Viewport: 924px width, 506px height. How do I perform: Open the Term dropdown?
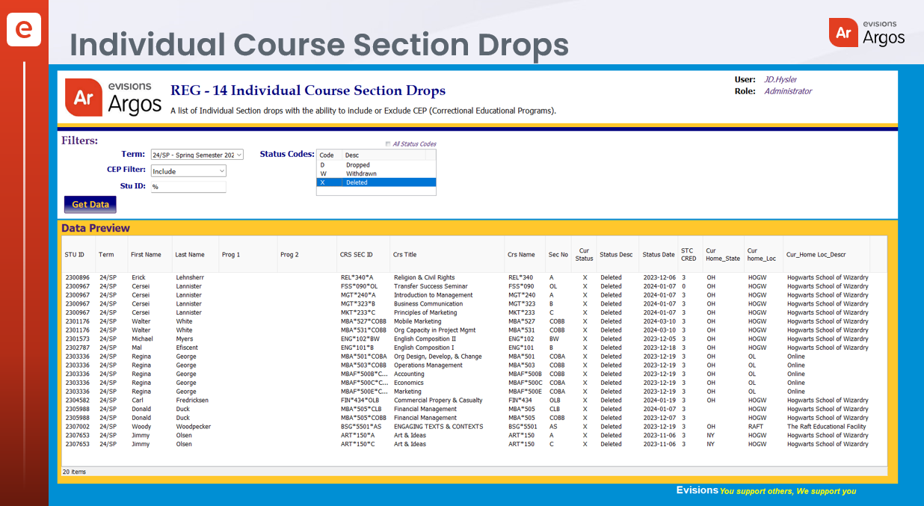point(197,155)
